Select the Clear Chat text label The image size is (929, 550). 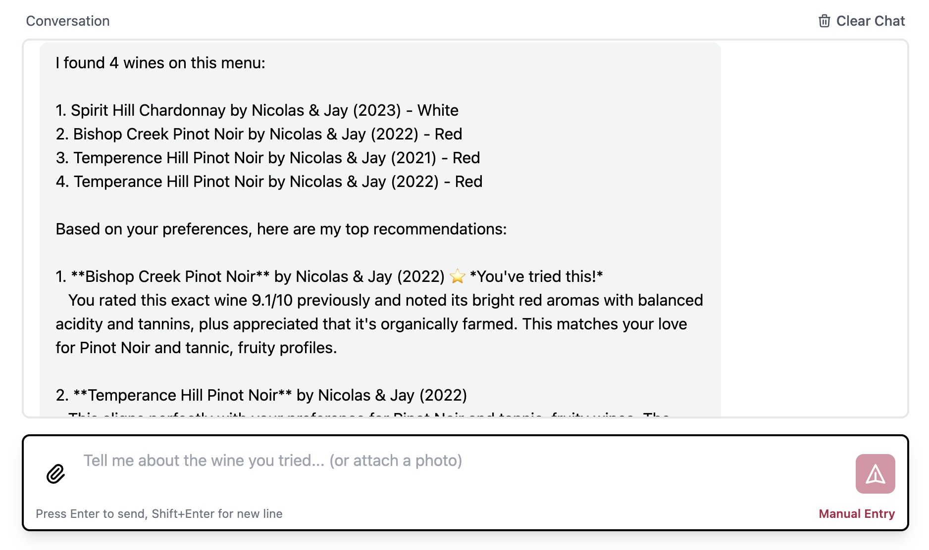tap(870, 21)
